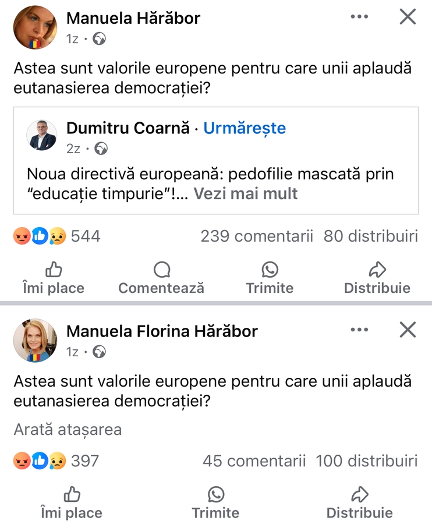Share the first post with Distribuie
432x524 pixels.
point(377,278)
